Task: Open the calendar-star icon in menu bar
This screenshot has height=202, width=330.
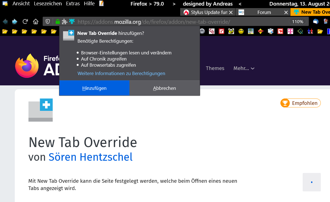Action: pos(5,4)
